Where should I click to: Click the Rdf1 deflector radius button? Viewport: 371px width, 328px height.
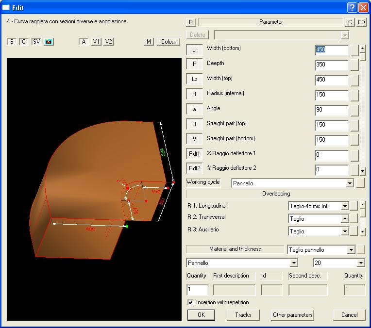[x=194, y=154]
